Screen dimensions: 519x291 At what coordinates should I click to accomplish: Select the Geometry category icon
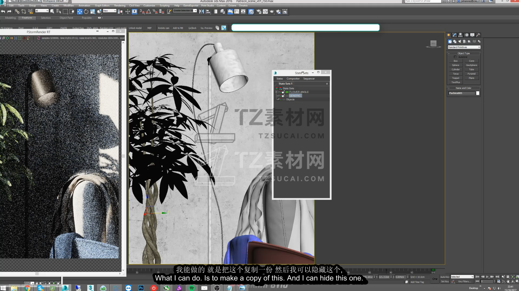[x=450, y=42]
